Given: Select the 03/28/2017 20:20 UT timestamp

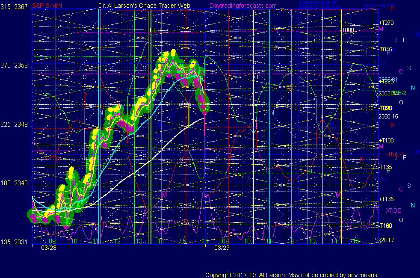Looking at the screenshot, I should tap(318, 3).
